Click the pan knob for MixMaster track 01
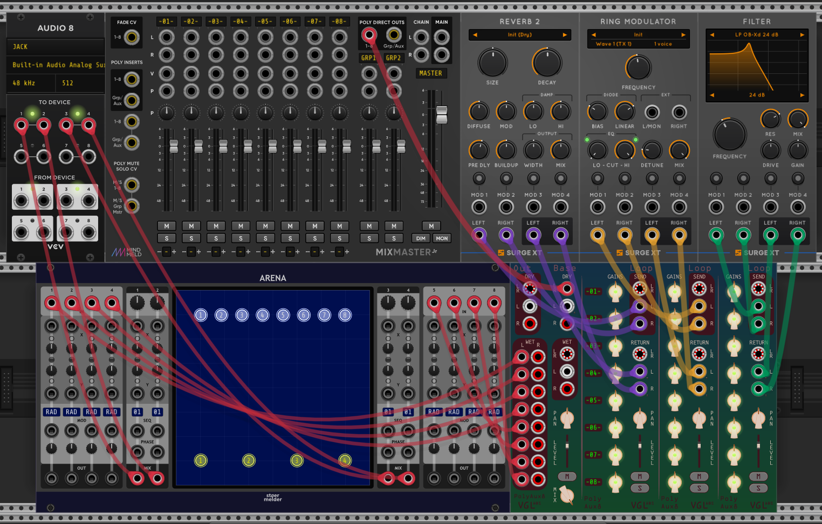Viewport: 822px width, 524px height. pos(167,113)
